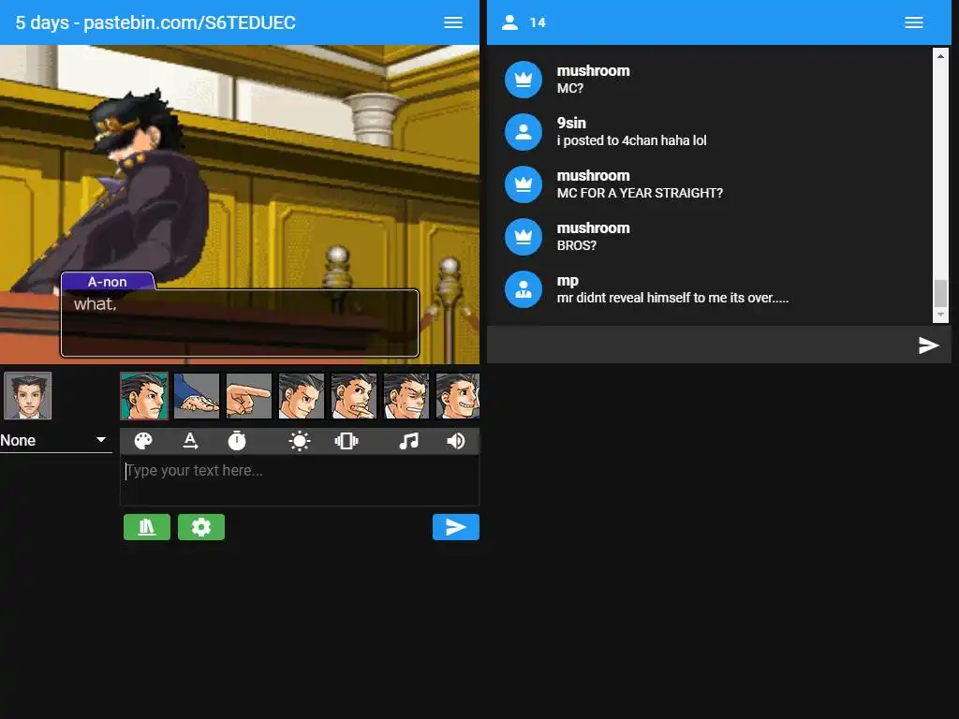Click message 'i posted to 4chan haha lol'

point(632,140)
